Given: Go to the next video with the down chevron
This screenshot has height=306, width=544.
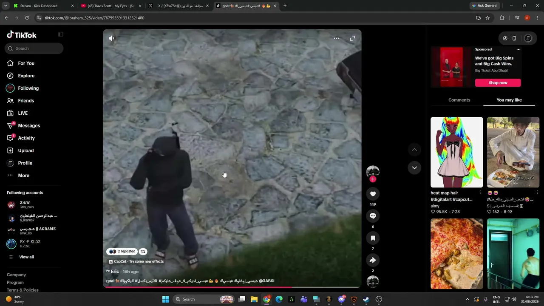Looking at the screenshot, I should [414, 167].
